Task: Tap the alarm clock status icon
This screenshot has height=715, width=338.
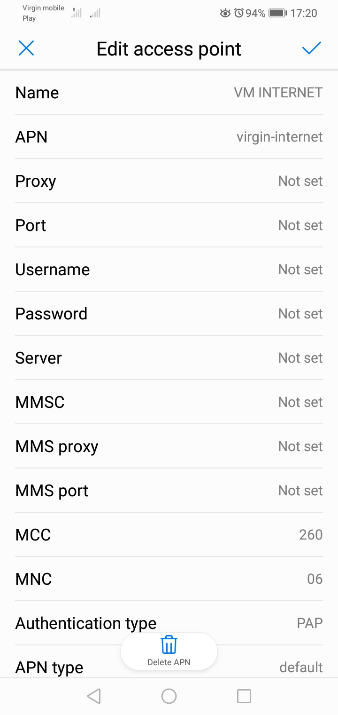Action: [239, 13]
